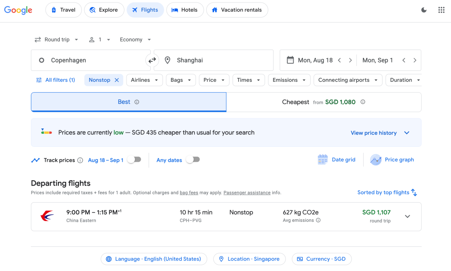
Task: Remove the Nonstop filter
Action: click(117, 80)
